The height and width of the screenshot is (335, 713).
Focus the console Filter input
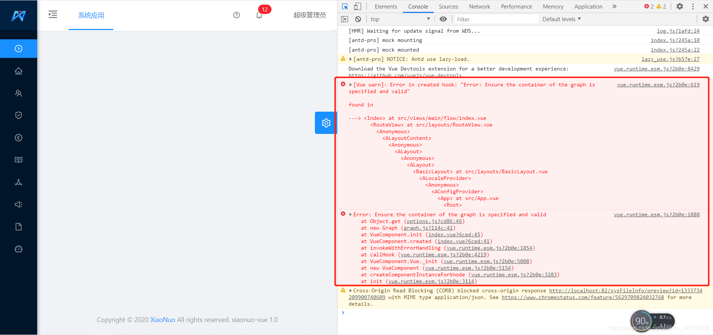click(x=496, y=19)
